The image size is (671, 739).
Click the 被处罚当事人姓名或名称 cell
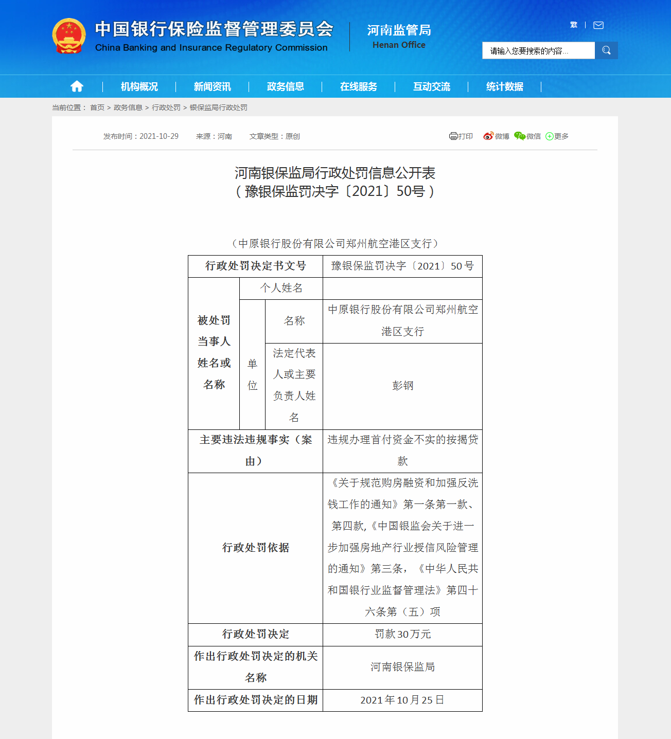214,353
